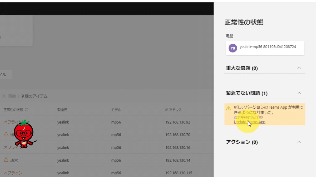Viewport: 316px width, 177px height.
Task: Click the 9 個のアイテム count text
Action: pyautogui.click(x=34, y=96)
